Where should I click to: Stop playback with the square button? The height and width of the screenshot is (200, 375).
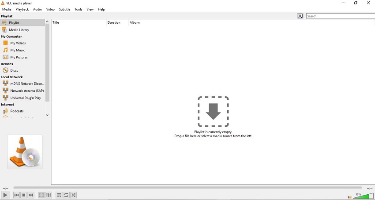coord(24,195)
